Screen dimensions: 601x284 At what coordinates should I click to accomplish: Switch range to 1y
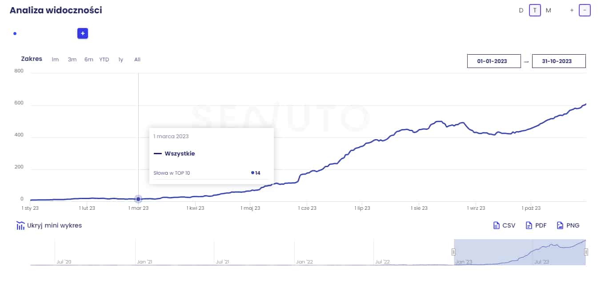[121, 60]
